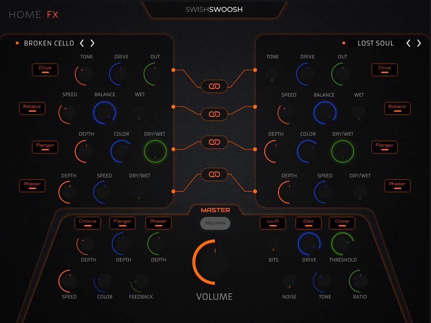Enable the master Lo-Fi effect
431x323 pixels.
pos(273,223)
